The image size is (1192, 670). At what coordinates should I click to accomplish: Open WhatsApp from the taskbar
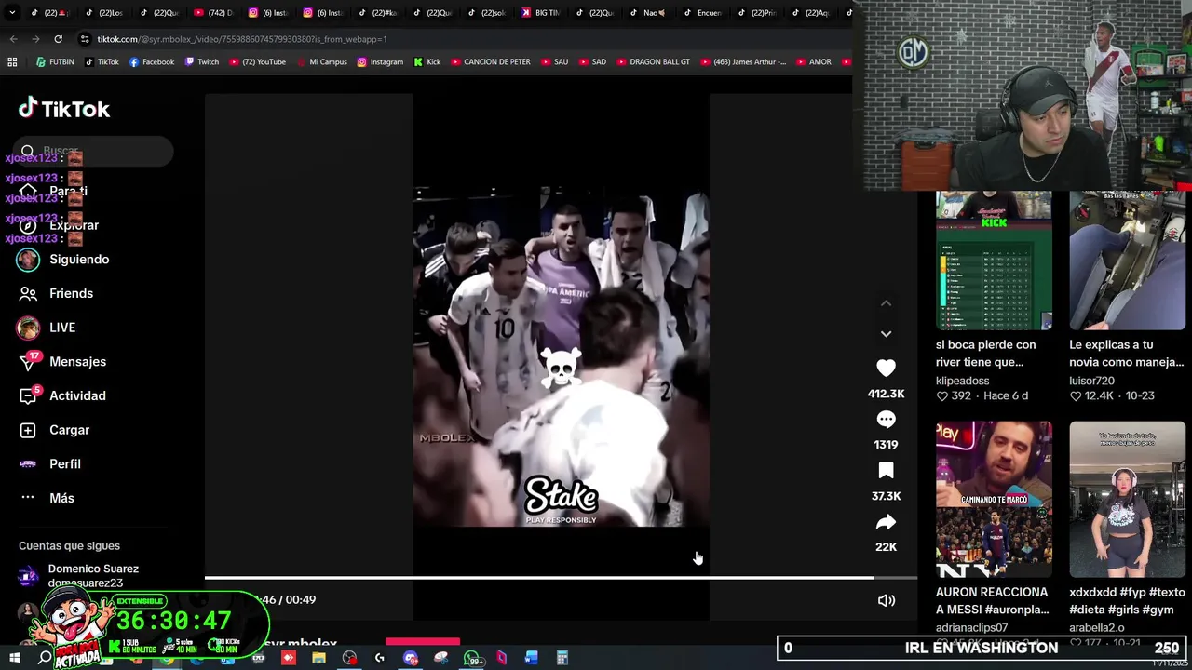(472, 659)
